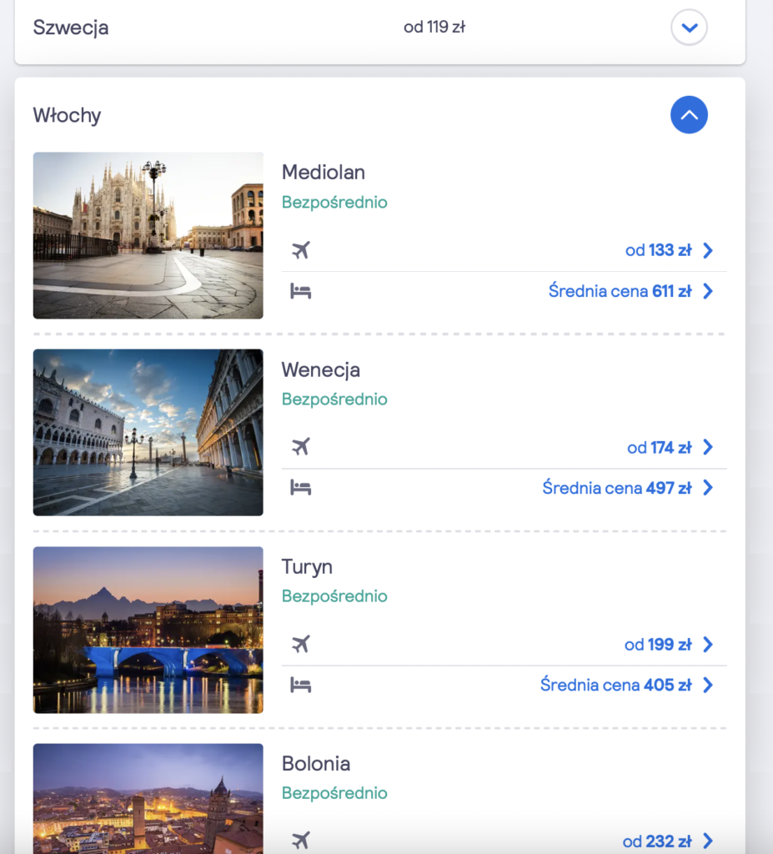Click the Bolonia cityscape photo
The width and height of the screenshot is (773, 854).
click(x=148, y=799)
